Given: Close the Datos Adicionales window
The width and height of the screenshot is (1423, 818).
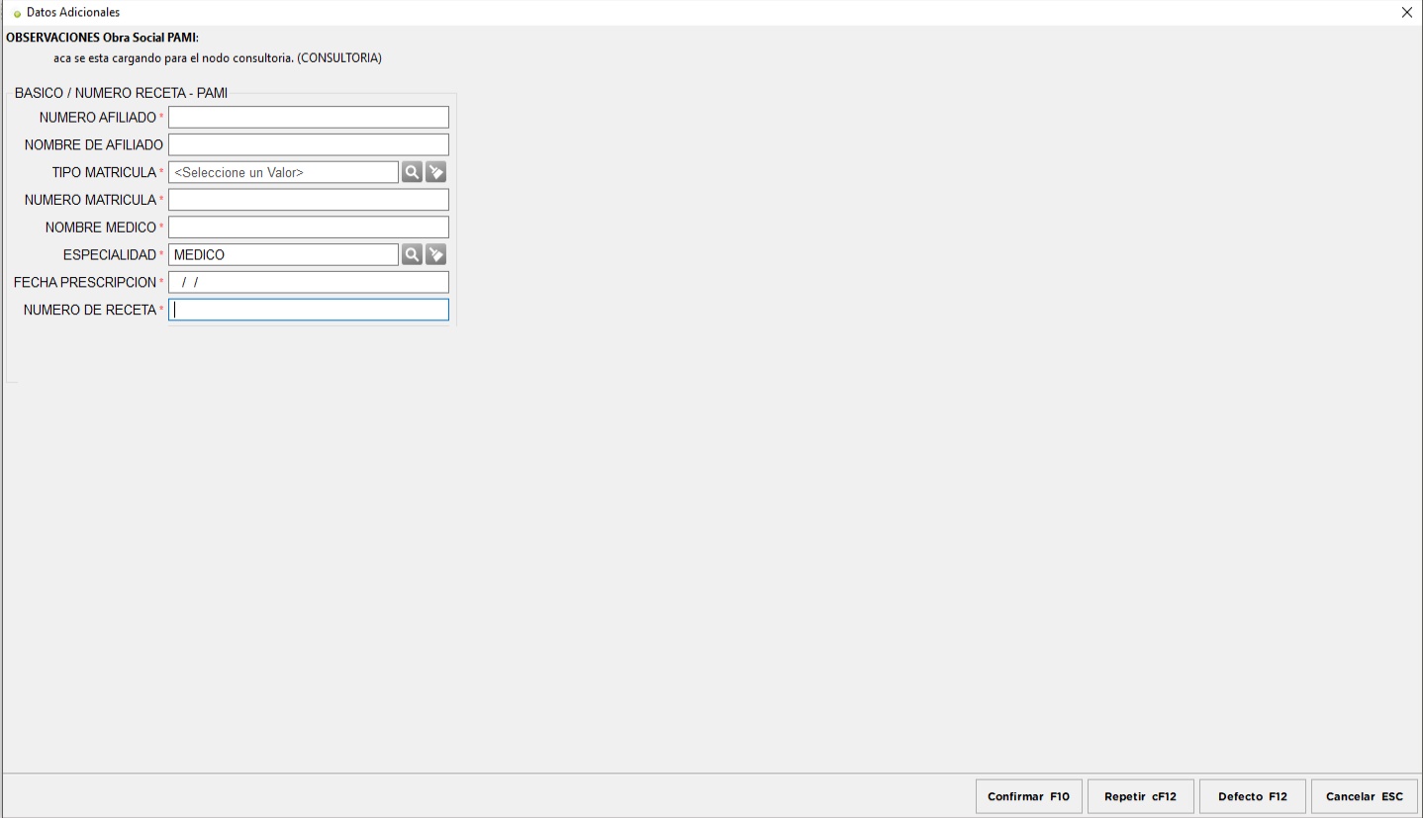Looking at the screenshot, I should pos(1407,12).
